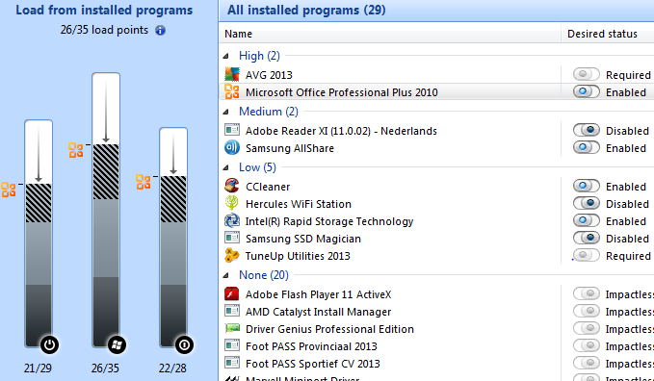This screenshot has width=654, height=381.
Task: Click the 26/35 Windows load bar
Action: click(106, 210)
